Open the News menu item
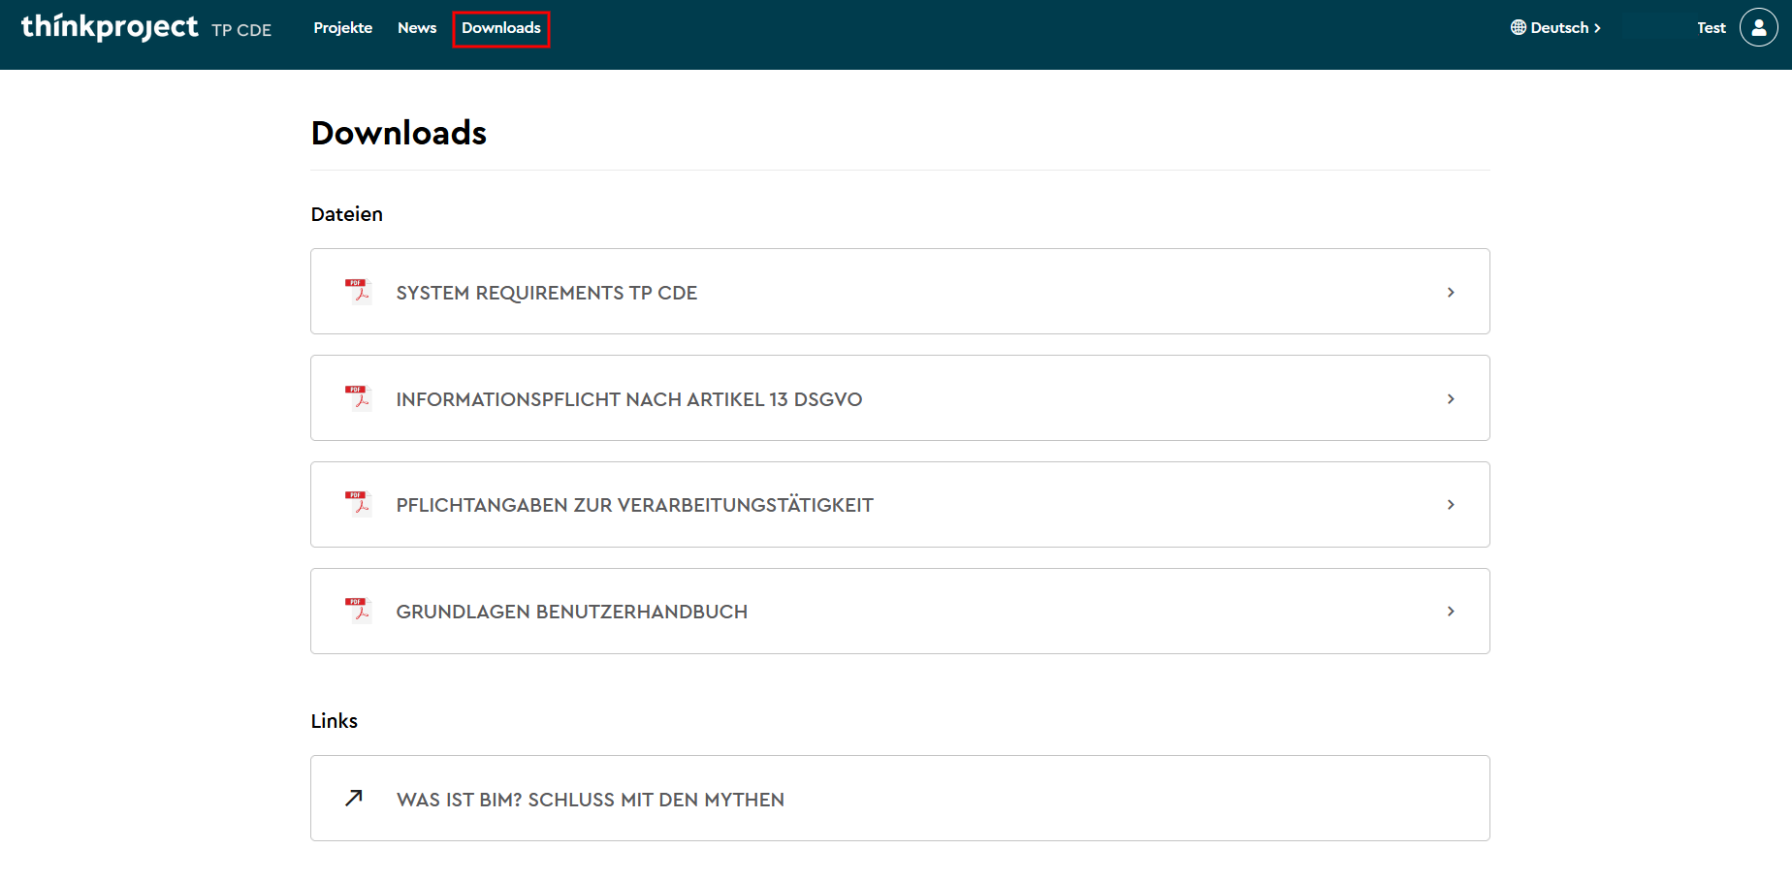Viewport: 1792px width, 881px height. 417,28
